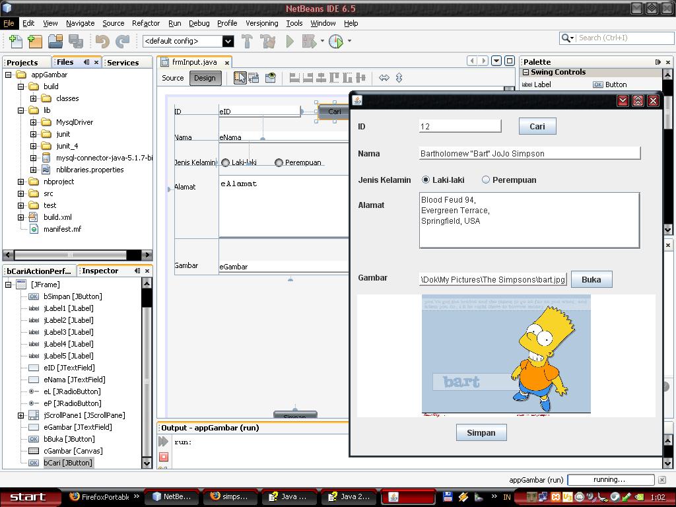Activate the Connection Mode tool
Screen dimensions: 676x507
click(253, 78)
